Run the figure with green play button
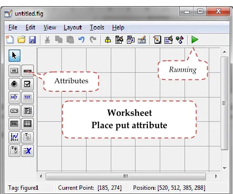 194,39
